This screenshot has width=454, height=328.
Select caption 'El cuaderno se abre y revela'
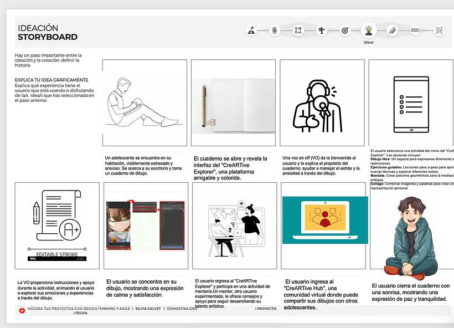tap(230, 168)
